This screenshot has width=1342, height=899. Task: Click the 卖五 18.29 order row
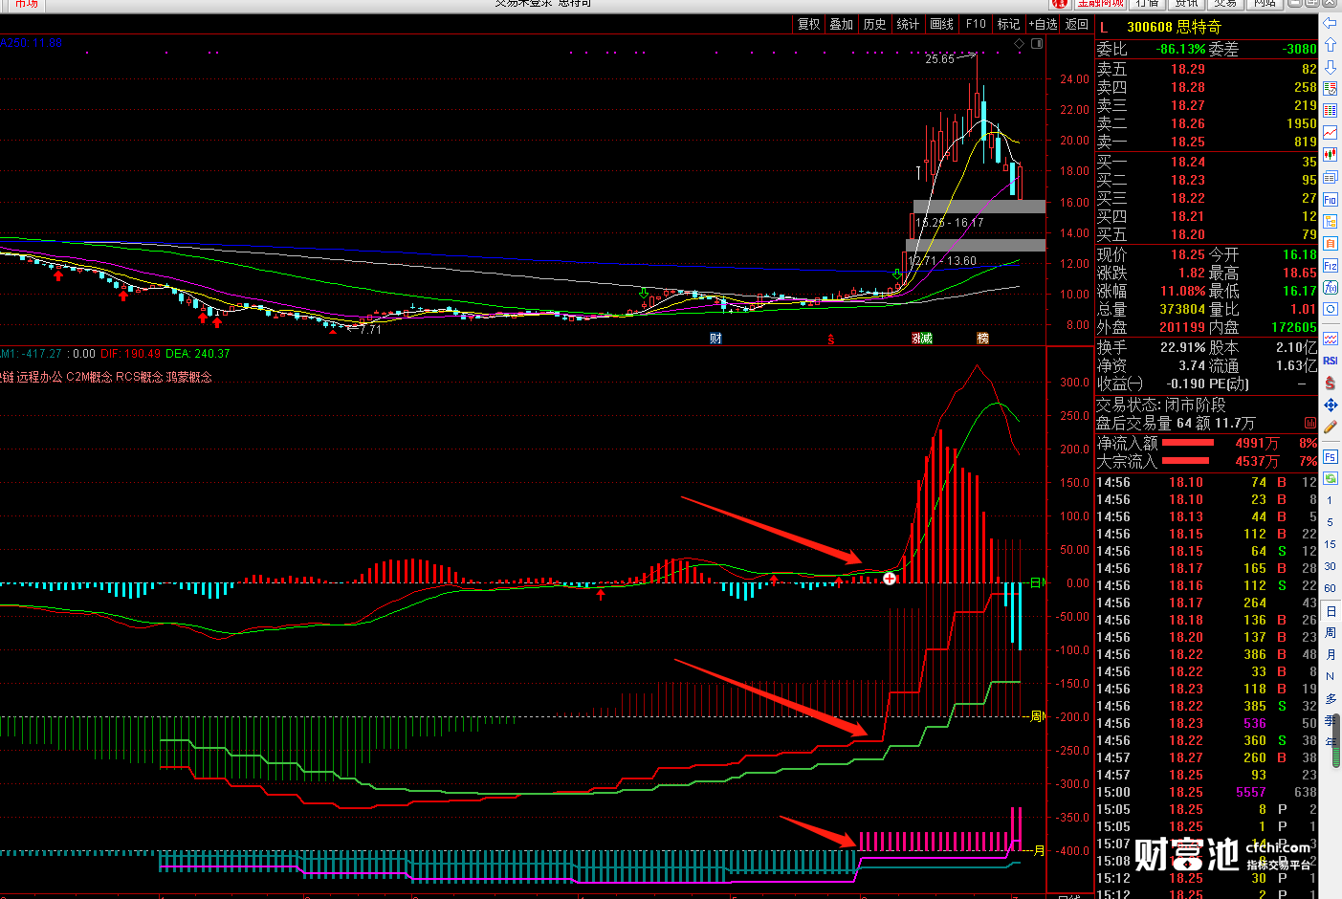(1207, 69)
